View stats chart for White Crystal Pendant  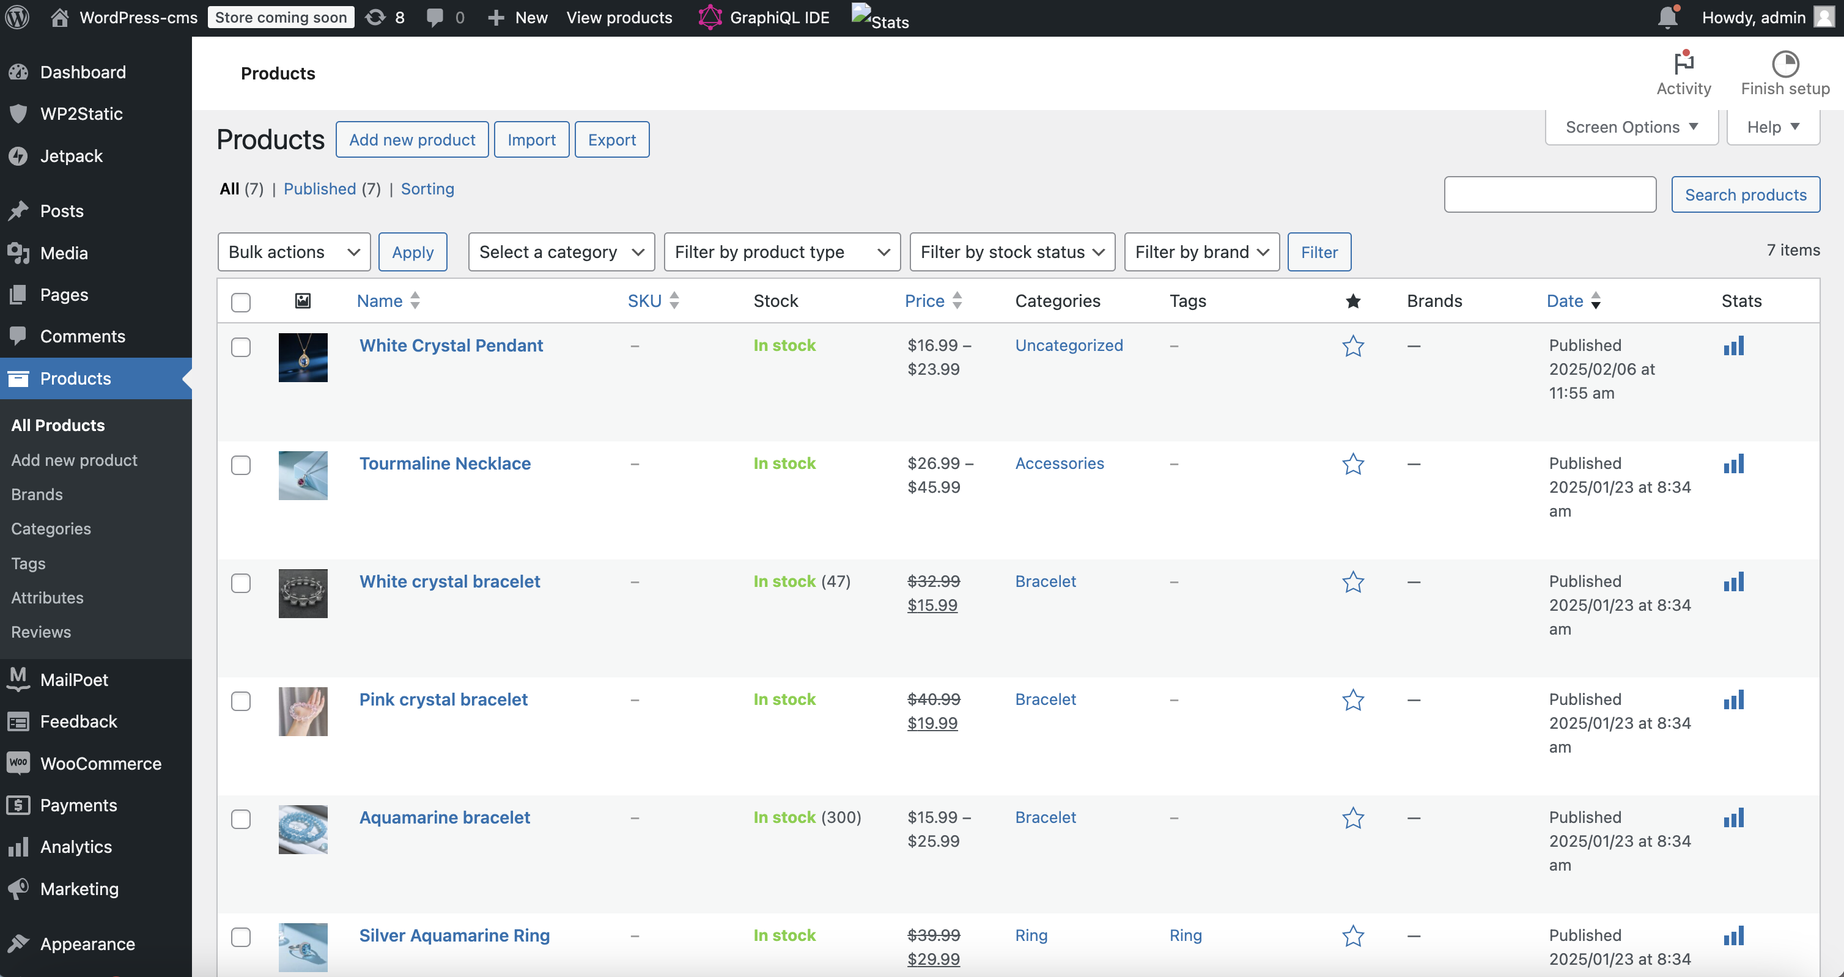pyautogui.click(x=1735, y=345)
